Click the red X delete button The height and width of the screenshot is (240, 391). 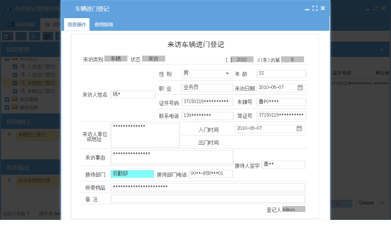tap(338, 203)
